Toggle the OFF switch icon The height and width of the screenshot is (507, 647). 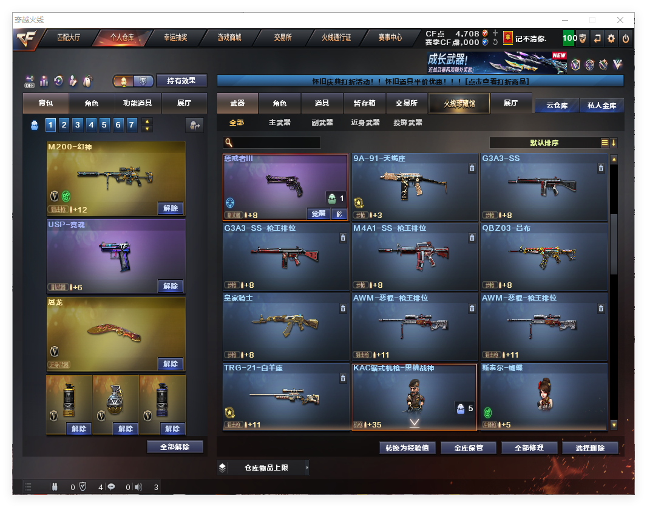pyautogui.click(x=30, y=81)
